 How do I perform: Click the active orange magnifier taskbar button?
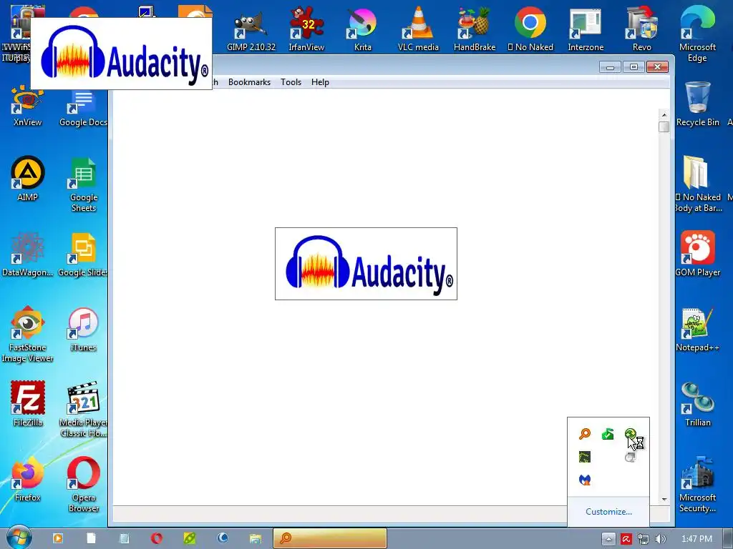pos(329,538)
